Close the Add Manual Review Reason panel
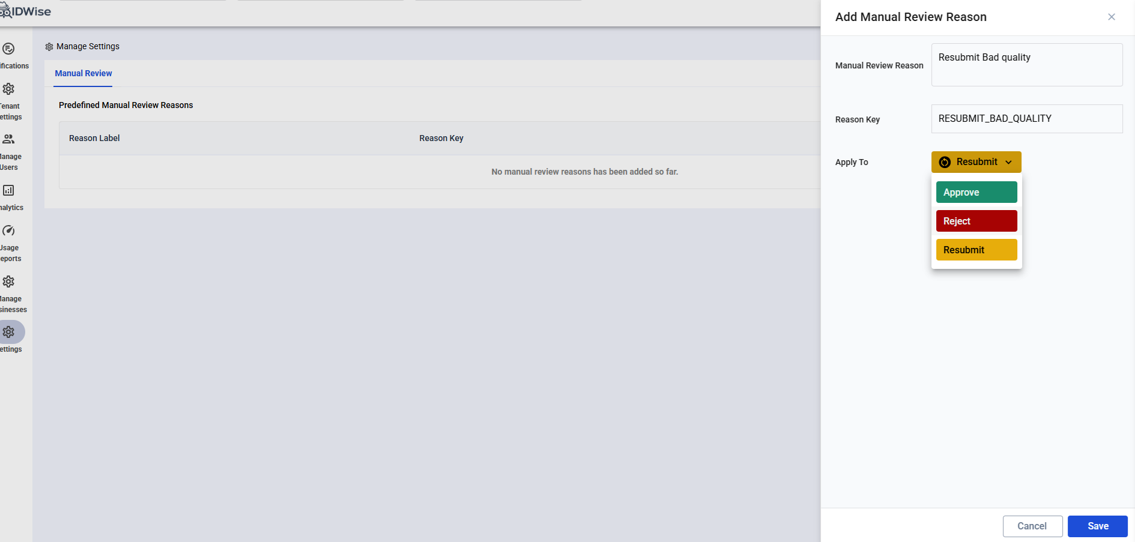This screenshot has height=542, width=1135. click(x=1112, y=17)
